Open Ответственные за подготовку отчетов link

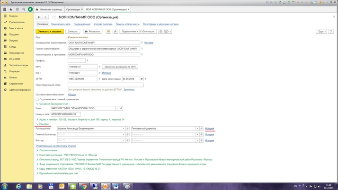[55, 146]
